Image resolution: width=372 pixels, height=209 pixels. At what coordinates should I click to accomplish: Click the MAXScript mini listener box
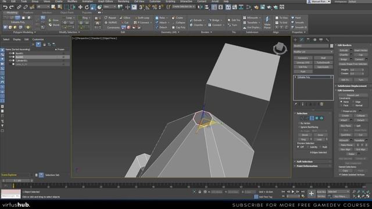[x=10, y=194]
